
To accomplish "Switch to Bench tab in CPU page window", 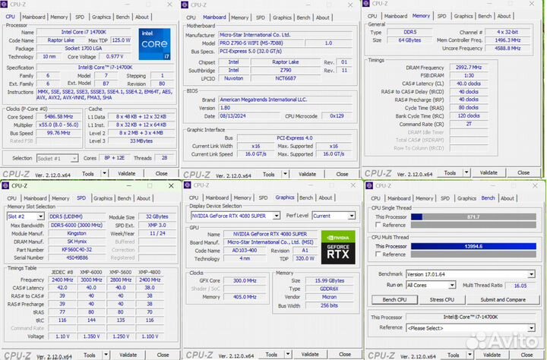I will 122,17.
